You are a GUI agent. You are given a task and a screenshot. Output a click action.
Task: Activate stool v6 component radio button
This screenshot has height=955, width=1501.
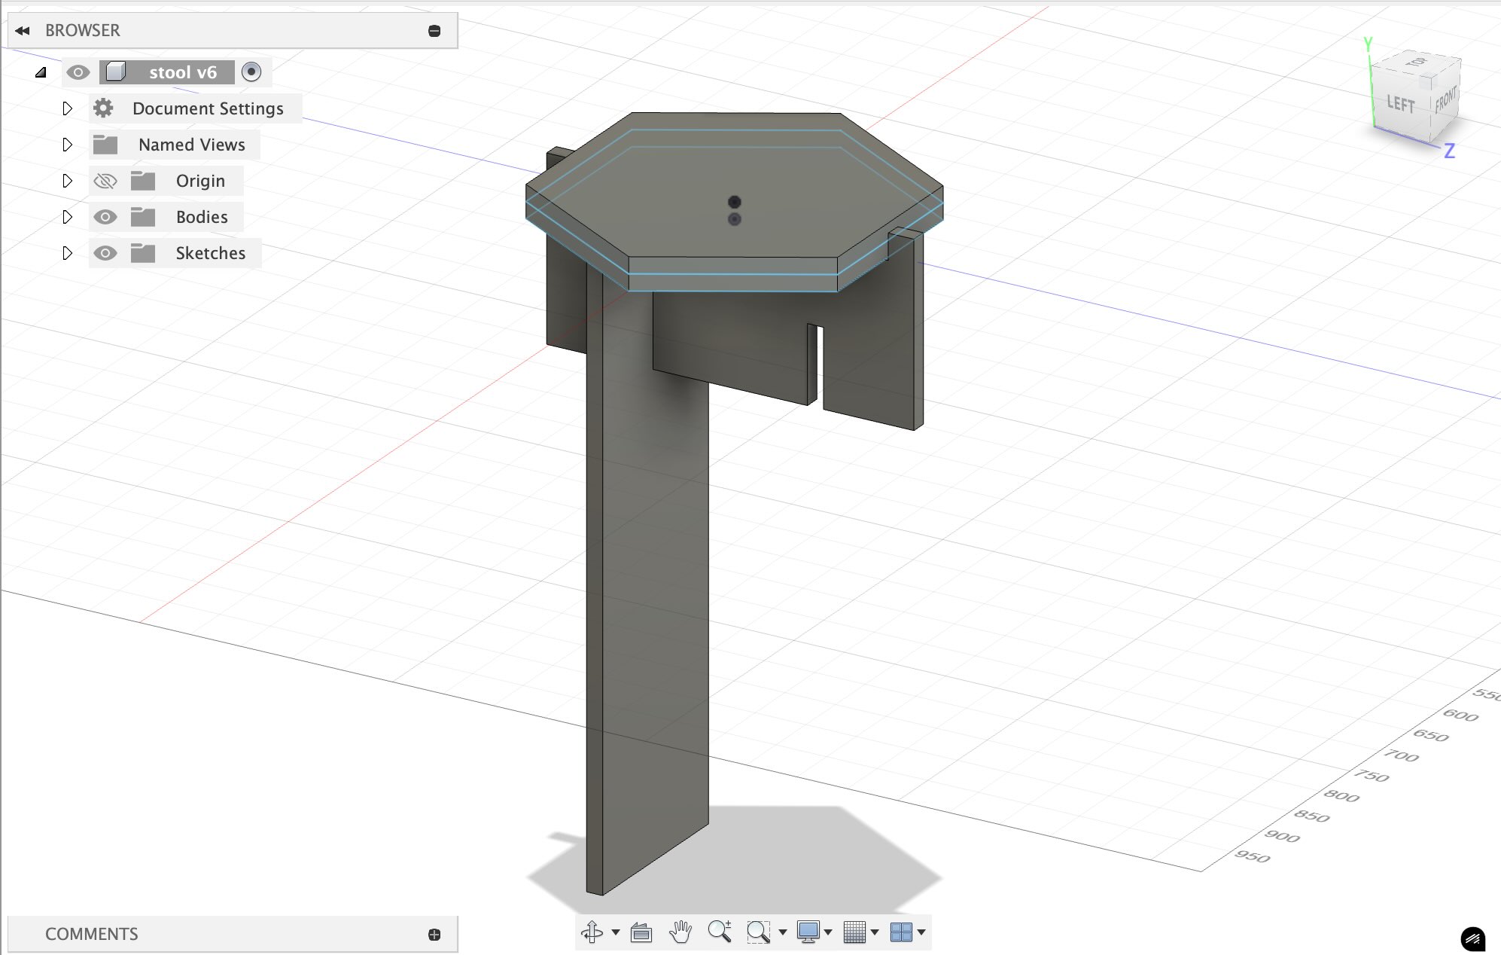(251, 72)
